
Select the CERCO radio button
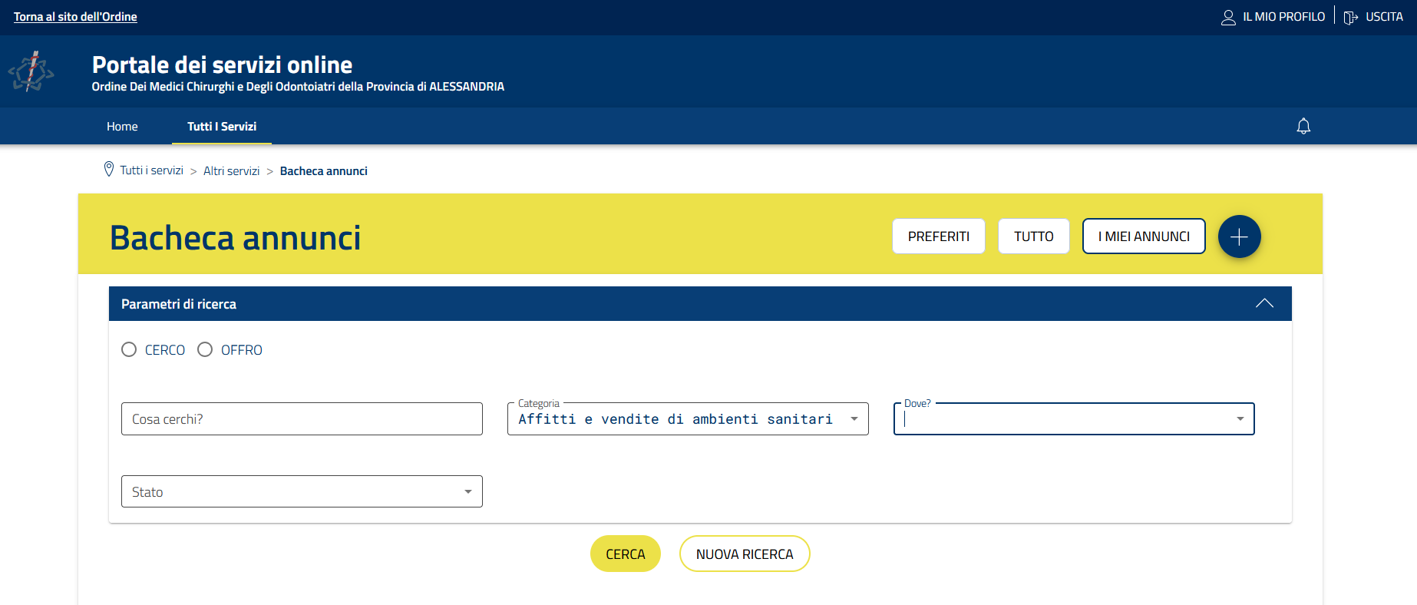(x=129, y=350)
